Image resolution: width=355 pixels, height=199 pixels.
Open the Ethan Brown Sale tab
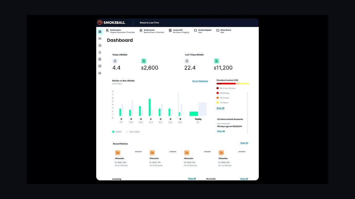(224, 31)
